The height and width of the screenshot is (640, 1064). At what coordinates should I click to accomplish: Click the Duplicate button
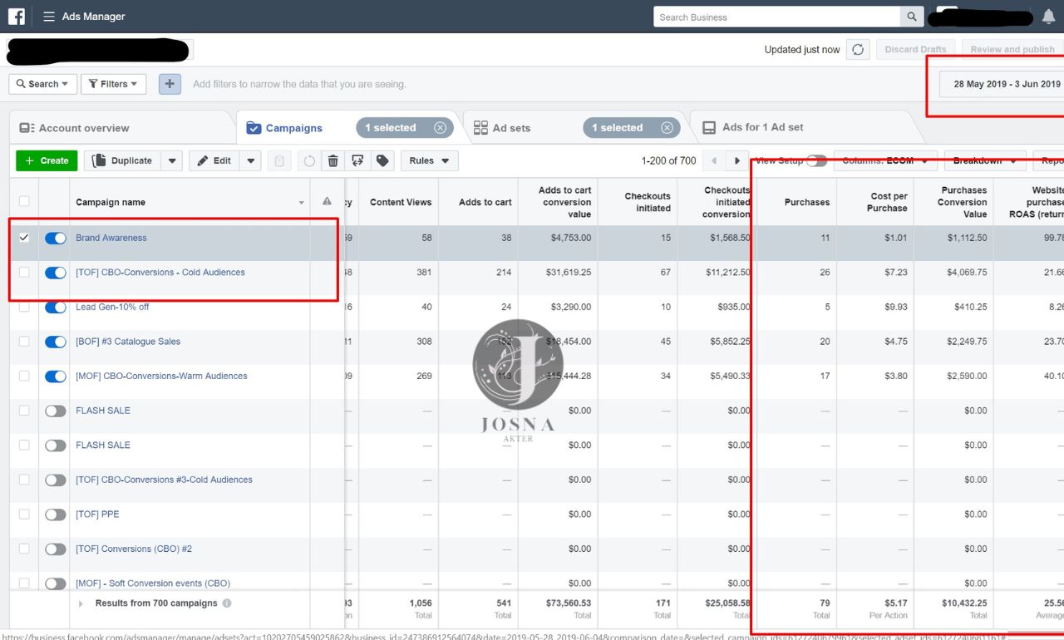(x=122, y=161)
